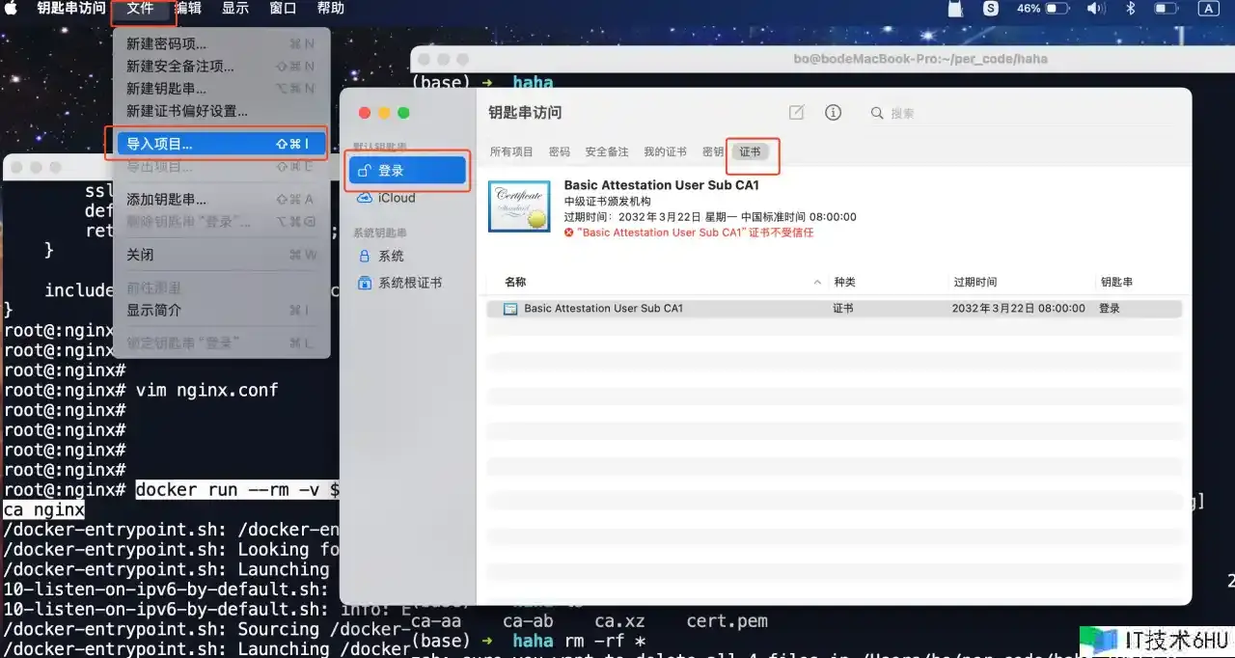Screen dimensions: 1235x658
Task: Open the Apple menu
Action: (x=12, y=9)
